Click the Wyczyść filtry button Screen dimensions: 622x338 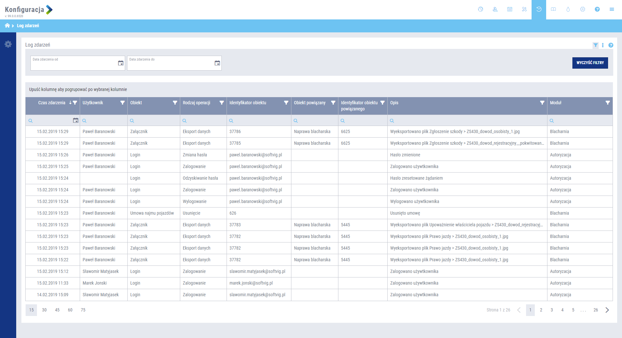[590, 63]
